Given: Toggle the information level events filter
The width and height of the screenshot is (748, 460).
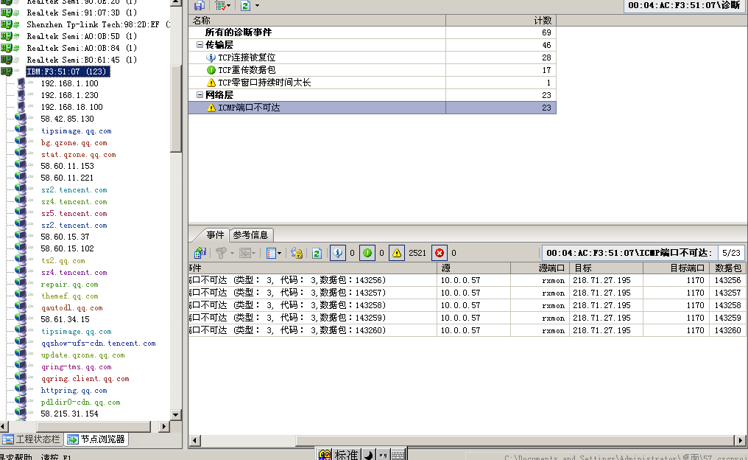Looking at the screenshot, I should [338, 253].
